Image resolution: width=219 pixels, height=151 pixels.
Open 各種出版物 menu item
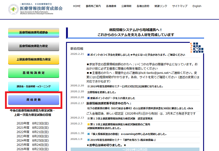click(x=143, y=6)
